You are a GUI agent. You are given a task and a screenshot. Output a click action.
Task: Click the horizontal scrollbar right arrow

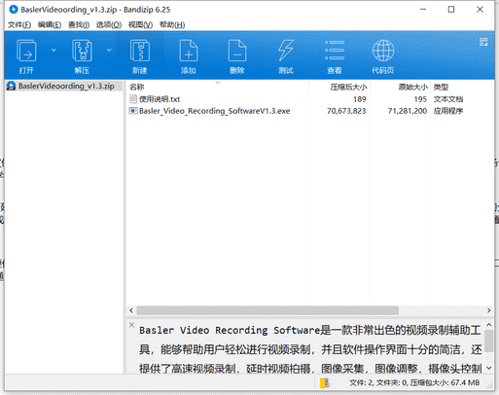pyautogui.click(x=488, y=310)
